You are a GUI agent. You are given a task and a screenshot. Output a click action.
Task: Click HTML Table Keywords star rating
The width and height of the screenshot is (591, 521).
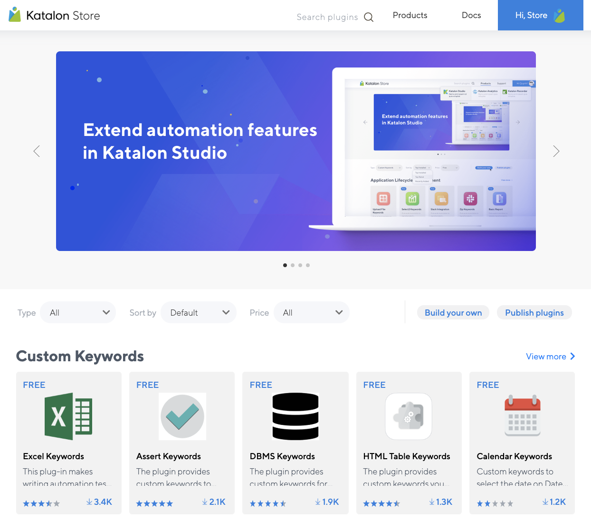click(381, 503)
